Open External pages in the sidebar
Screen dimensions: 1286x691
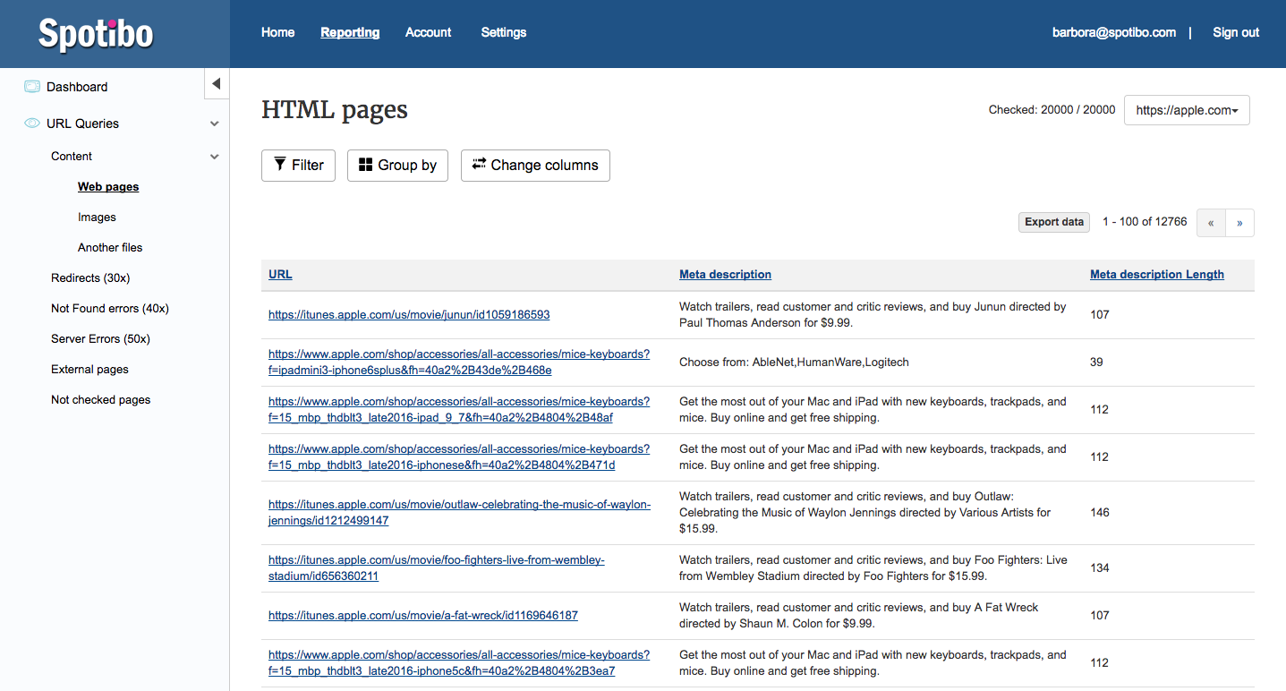pos(89,370)
